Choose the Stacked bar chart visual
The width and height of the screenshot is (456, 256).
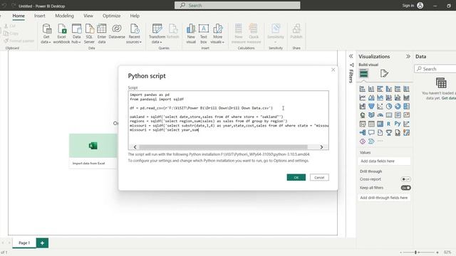click(x=363, y=89)
